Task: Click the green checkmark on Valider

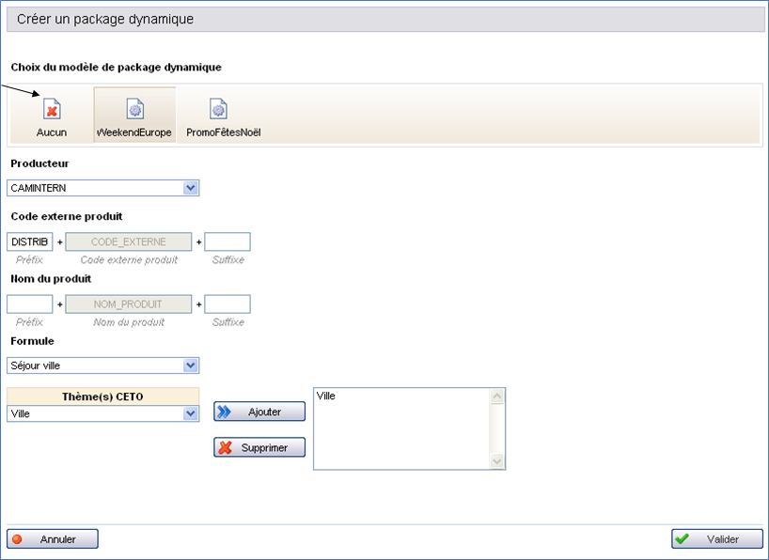Action: [683, 539]
